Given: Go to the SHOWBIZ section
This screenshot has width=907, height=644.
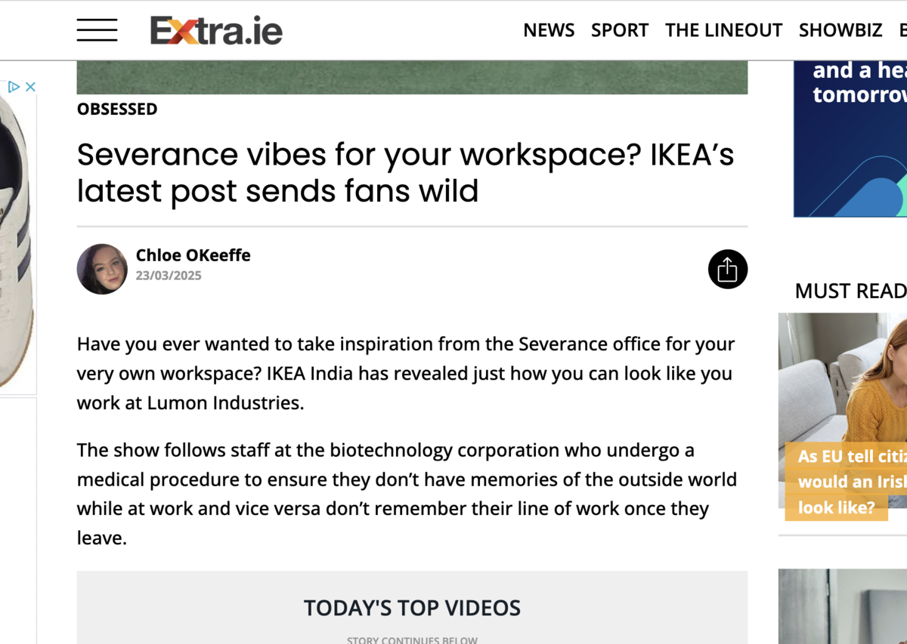Looking at the screenshot, I should coord(840,30).
